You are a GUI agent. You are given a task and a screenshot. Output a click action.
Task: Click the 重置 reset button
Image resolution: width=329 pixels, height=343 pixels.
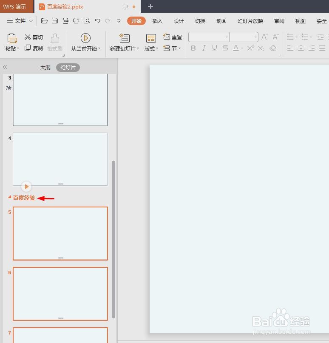point(173,37)
